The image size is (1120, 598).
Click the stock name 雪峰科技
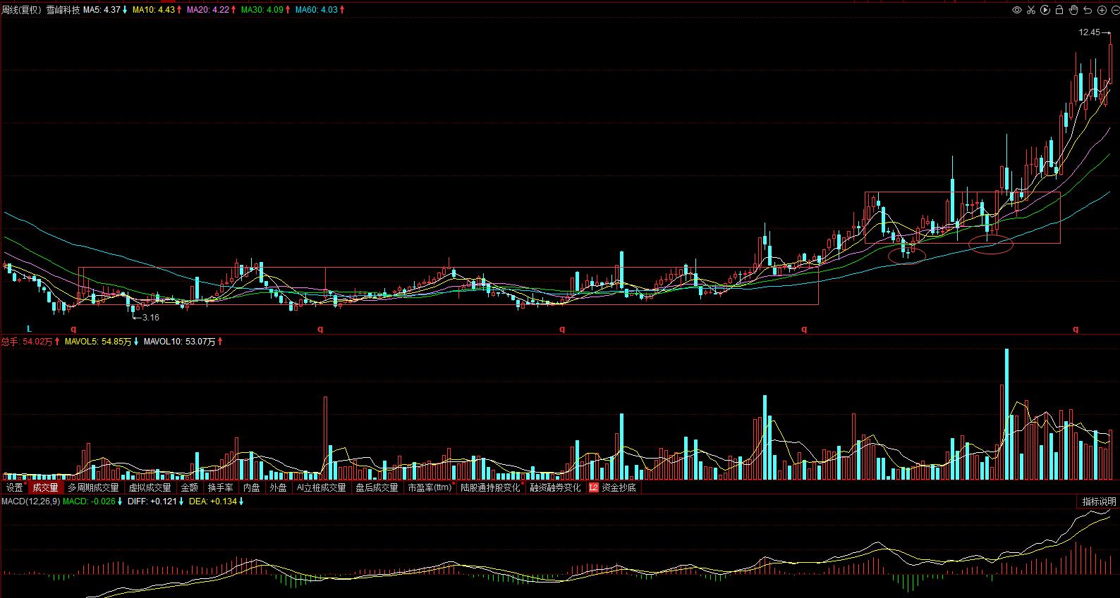click(x=63, y=10)
